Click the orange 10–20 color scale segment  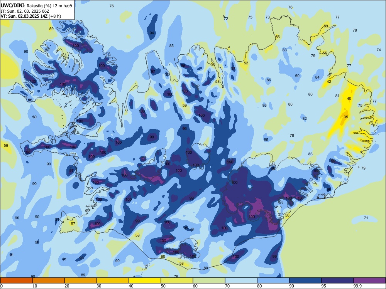[x=49, y=281]
